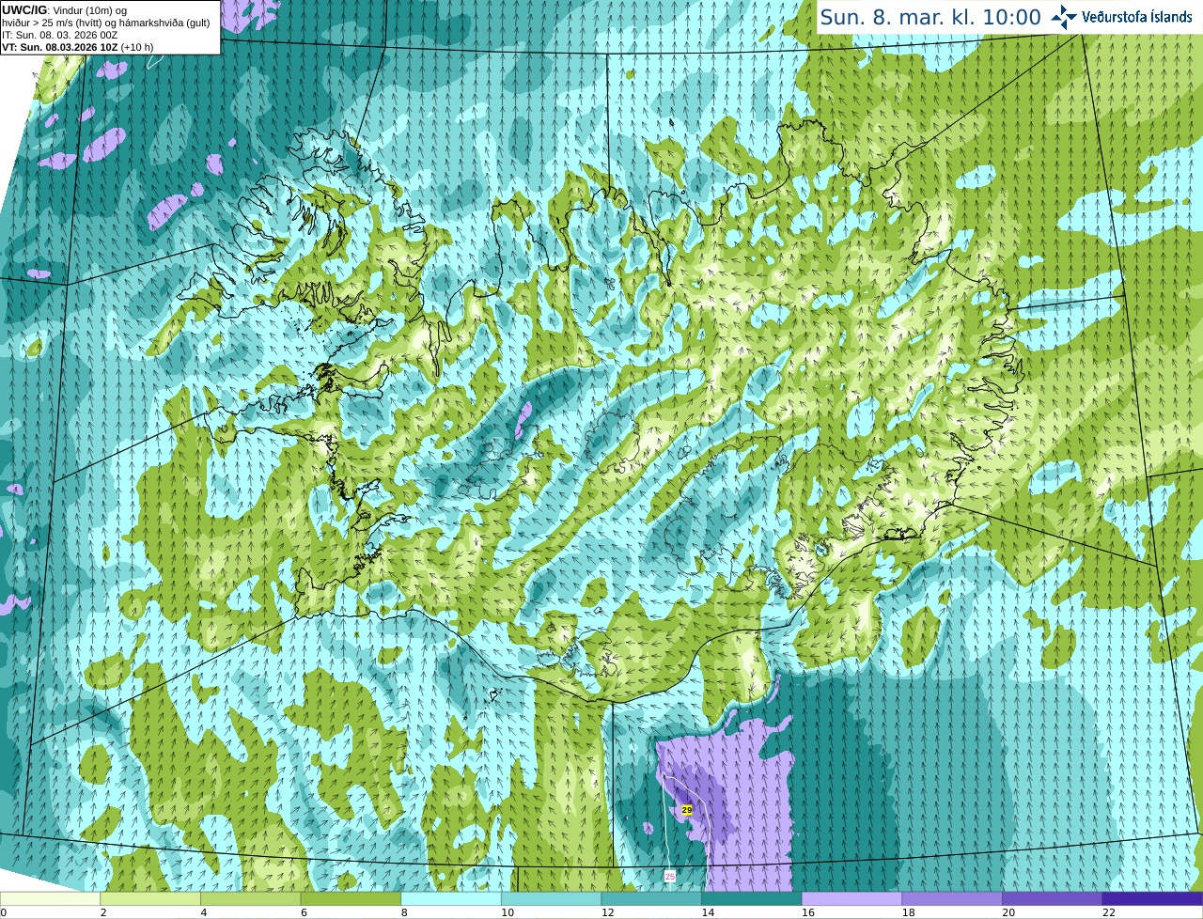Select the darkest purple swatch above 22
This screenshot has height=919, width=1203.
tap(1152, 898)
